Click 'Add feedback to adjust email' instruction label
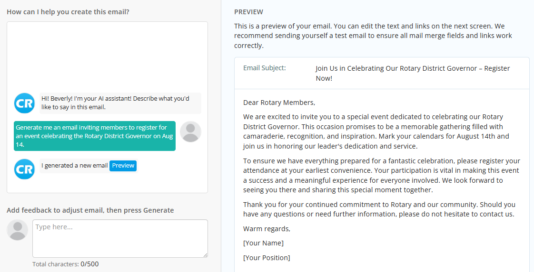Screen dimensions: 534x272 (90, 210)
